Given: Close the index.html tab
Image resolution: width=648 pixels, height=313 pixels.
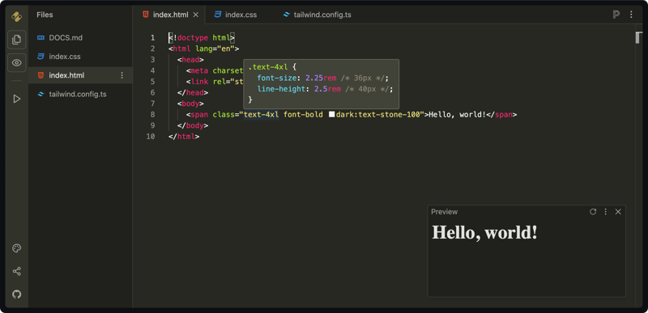Looking at the screenshot, I should point(196,15).
